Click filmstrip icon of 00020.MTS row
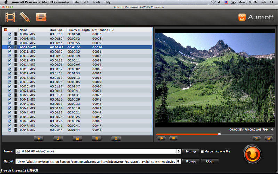 tap(16, 86)
